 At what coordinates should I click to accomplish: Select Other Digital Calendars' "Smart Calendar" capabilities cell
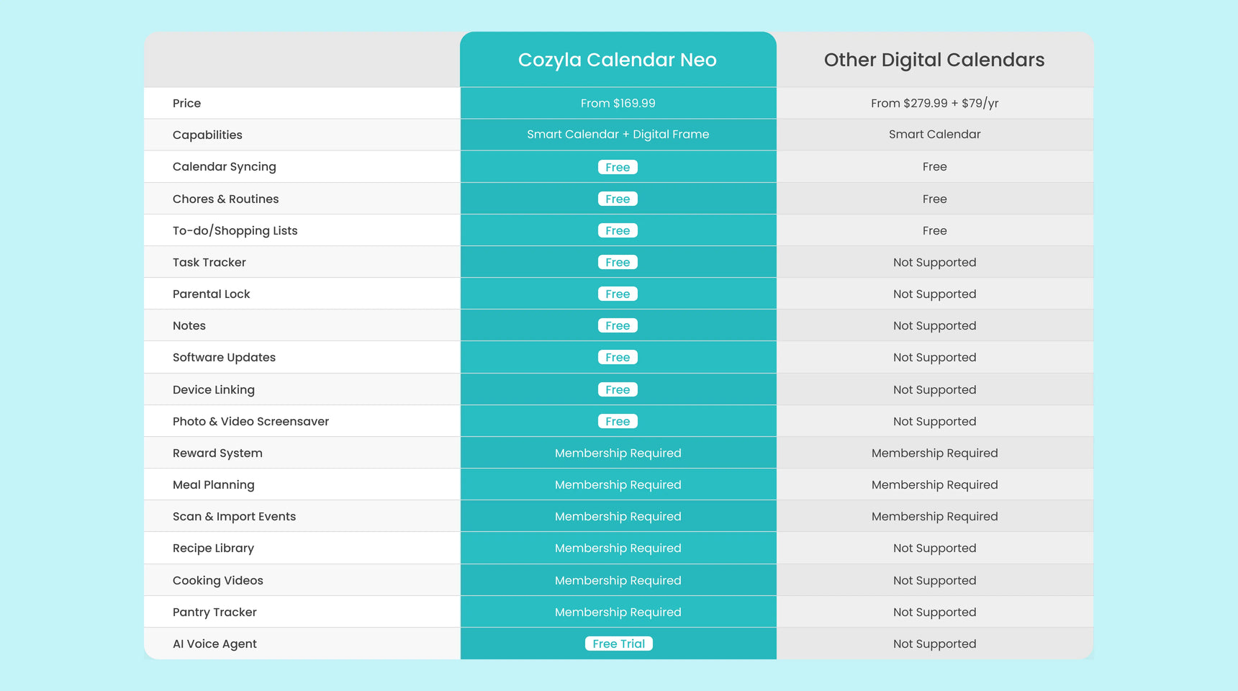(x=935, y=135)
